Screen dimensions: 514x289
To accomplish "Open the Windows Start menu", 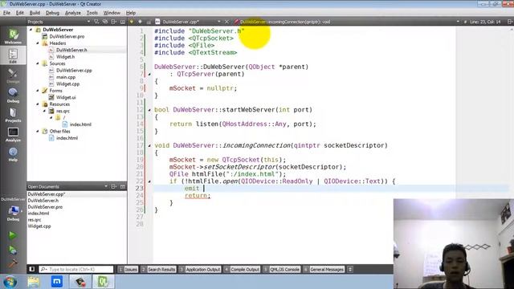I will pyautogui.click(x=10, y=282).
